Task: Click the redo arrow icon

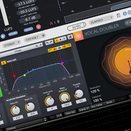Action: [x=51, y=42]
